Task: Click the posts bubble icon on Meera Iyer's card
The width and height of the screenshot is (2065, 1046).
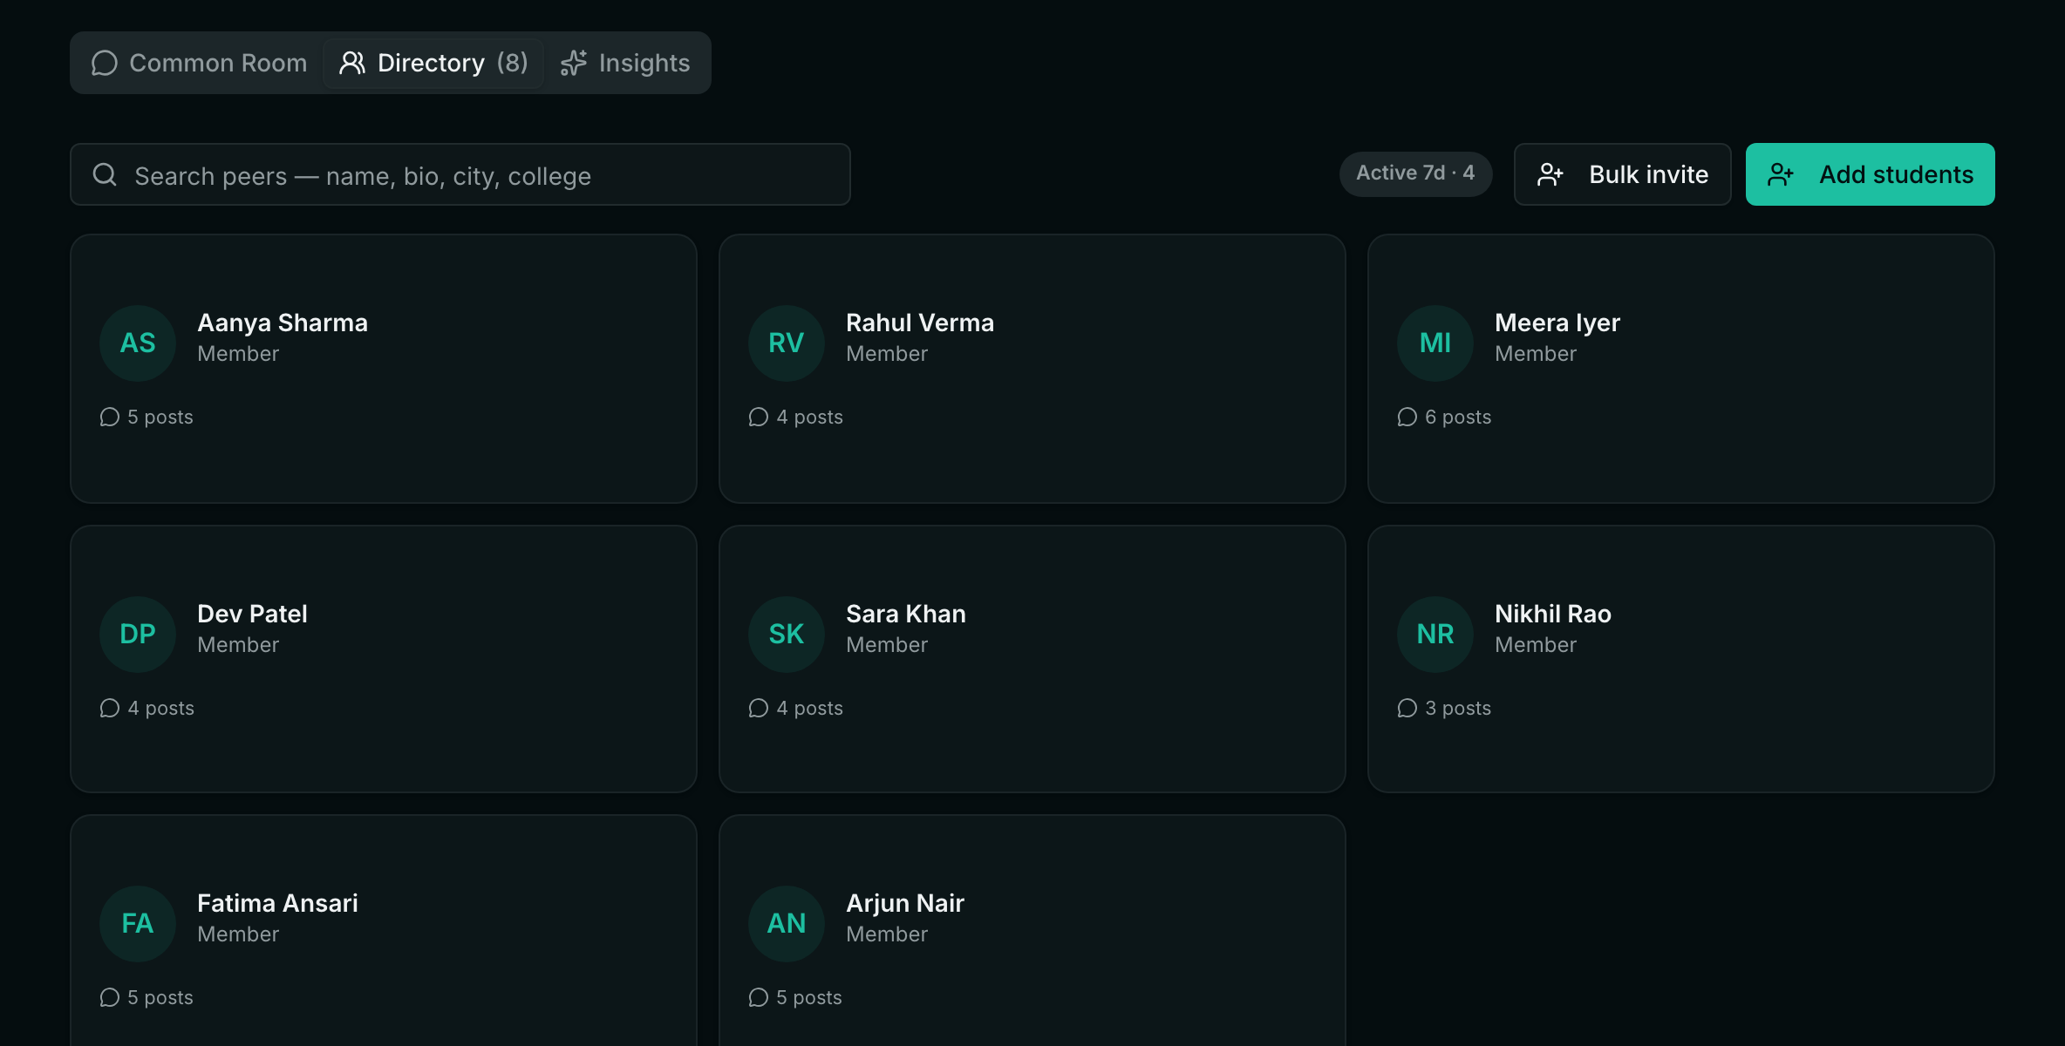Action: (x=1407, y=418)
